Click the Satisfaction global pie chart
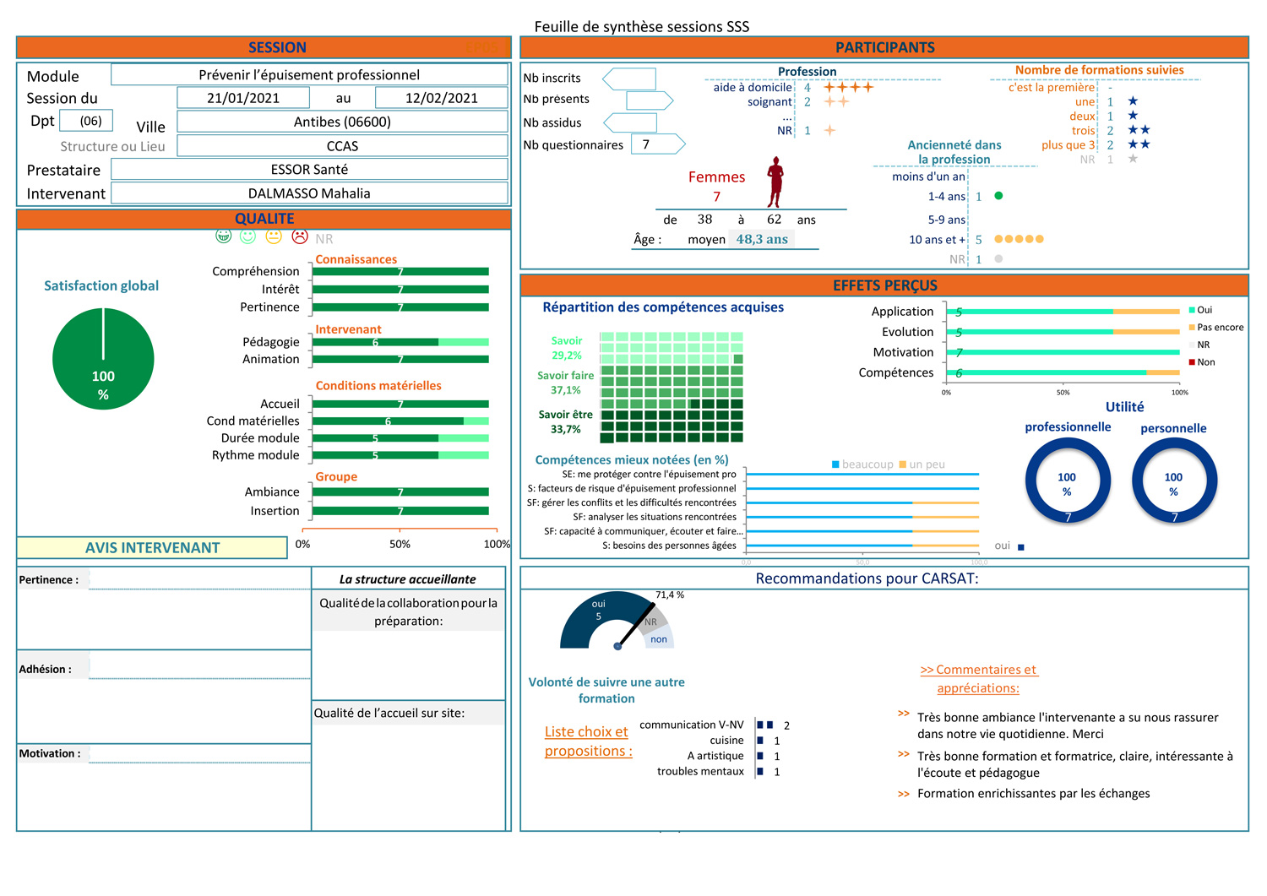The height and width of the screenshot is (896, 1267). (103, 359)
